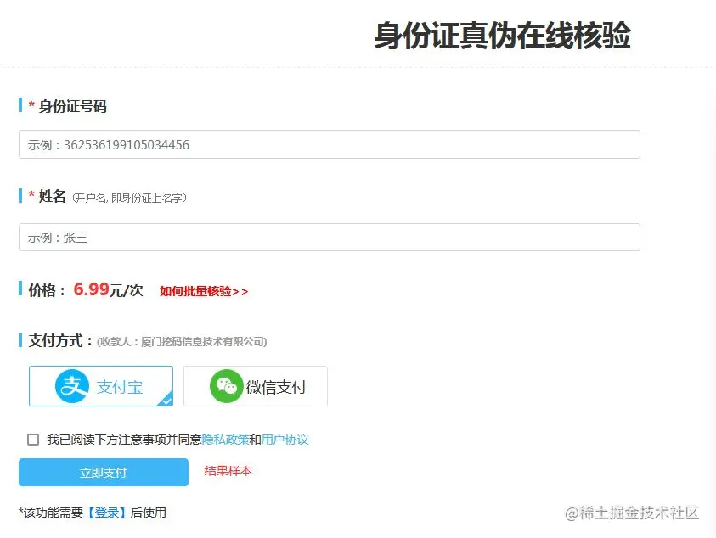This screenshot has height=538, width=716.
Task: View the 结果样本 result sample
Action: coord(227,470)
